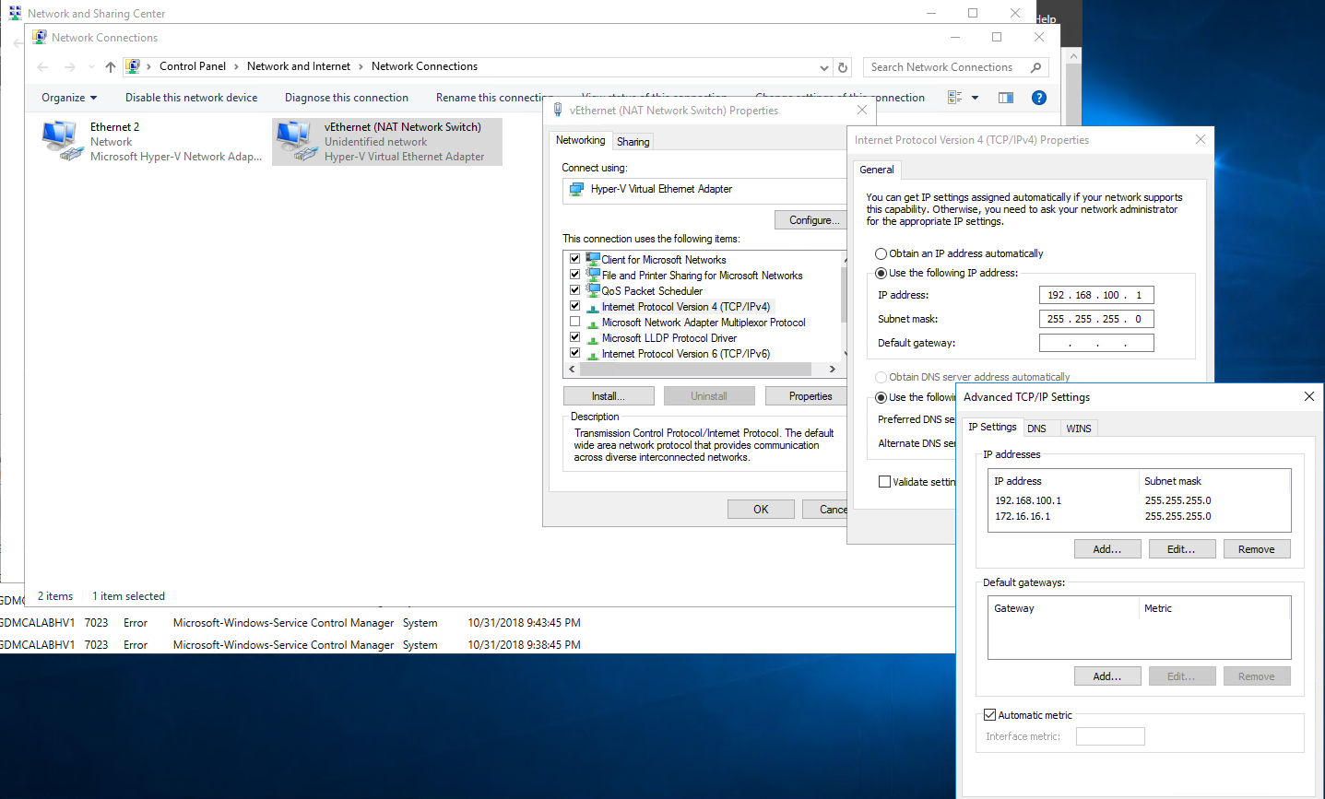The height and width of the screenshot is (799, 1325).
Task: Toggle the Automatic metric checkbox
Action: 989,715
